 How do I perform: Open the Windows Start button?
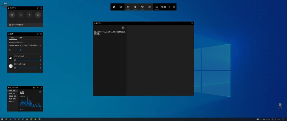[x=2, y=119]
